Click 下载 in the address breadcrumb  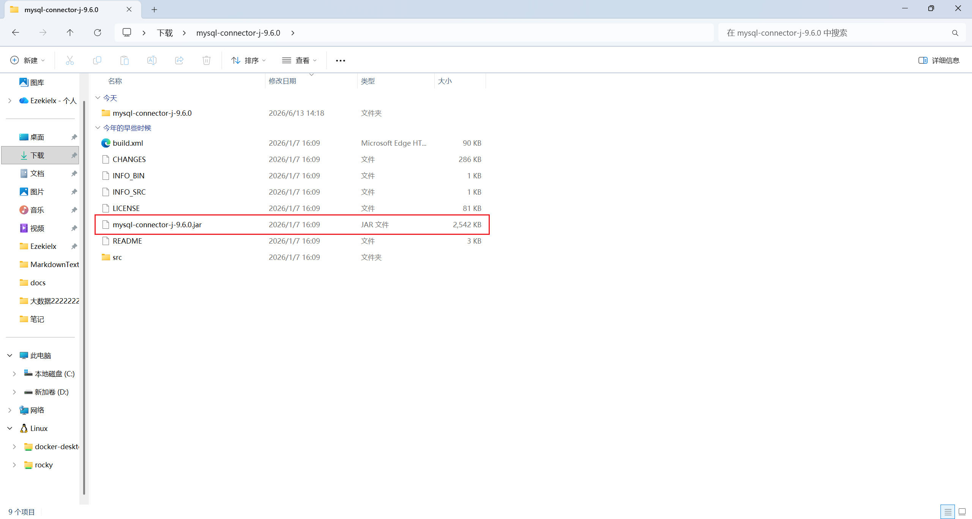click(165, 33)
